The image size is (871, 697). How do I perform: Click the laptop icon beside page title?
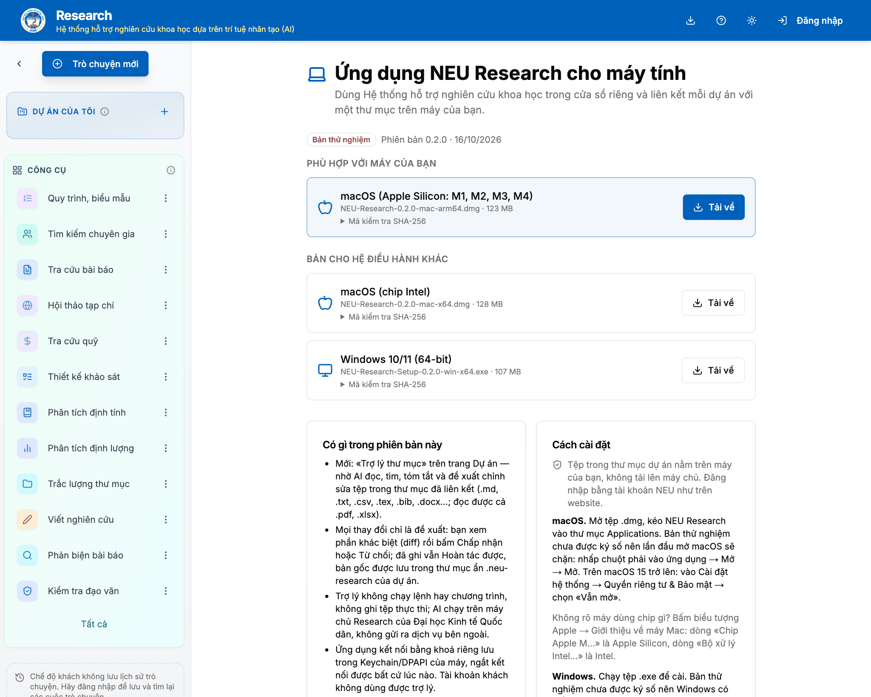(317, 74)
